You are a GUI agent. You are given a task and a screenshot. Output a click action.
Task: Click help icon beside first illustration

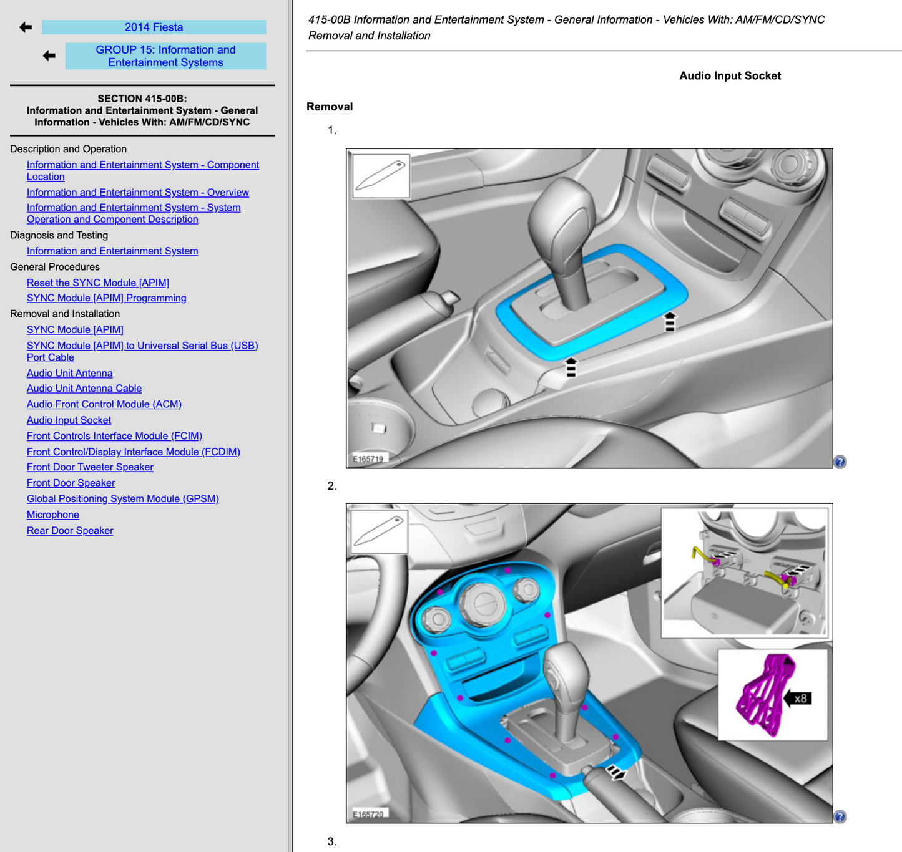click(840, 462)
